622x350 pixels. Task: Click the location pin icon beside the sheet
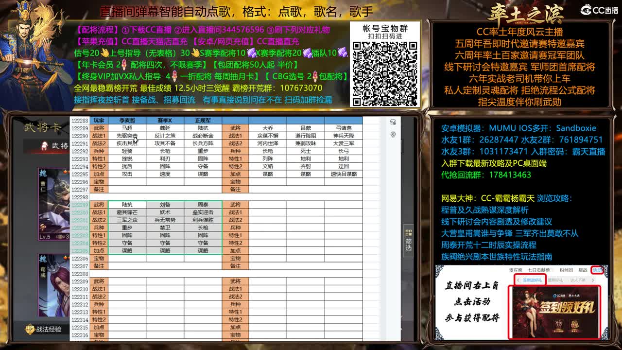393,135
